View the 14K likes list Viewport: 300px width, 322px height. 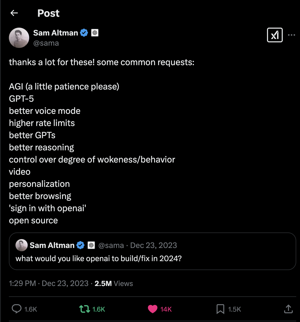166,309
